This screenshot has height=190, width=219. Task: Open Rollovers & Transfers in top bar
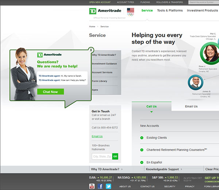click(x=170, y=2)
